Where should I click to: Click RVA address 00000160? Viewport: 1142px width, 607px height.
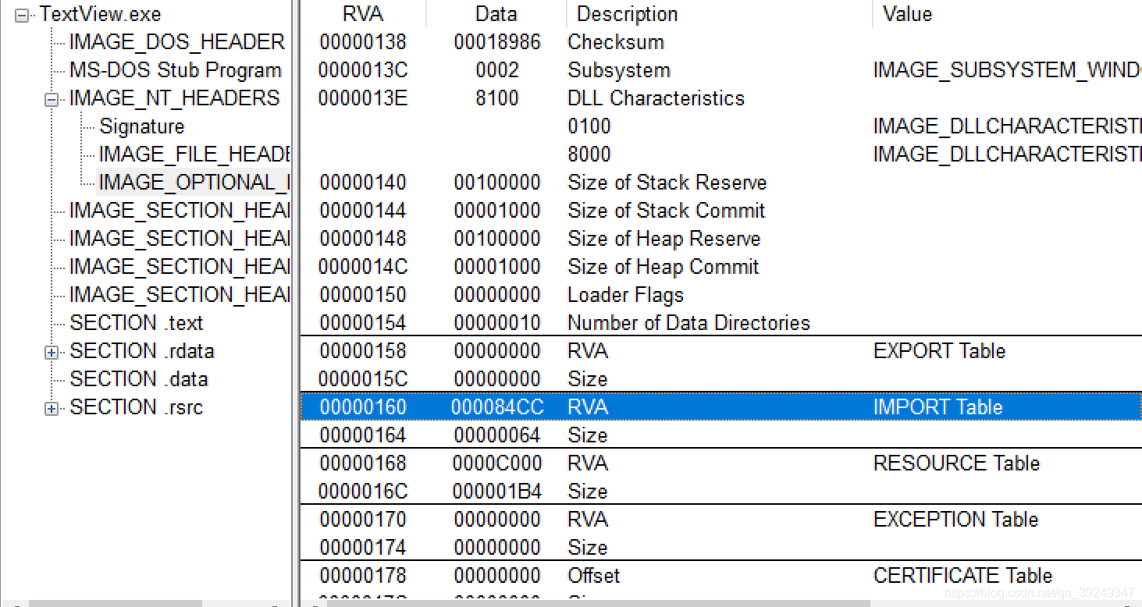[x=363, y=407]
